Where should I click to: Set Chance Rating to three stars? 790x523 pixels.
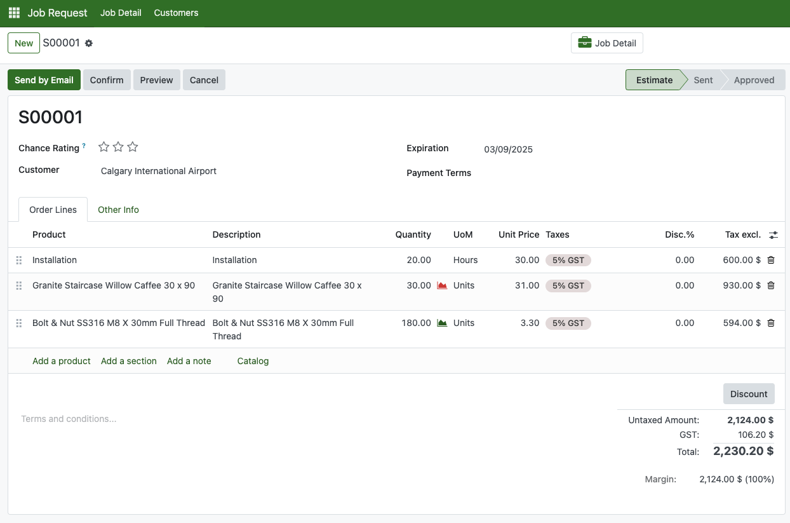[x=132, y=147]
